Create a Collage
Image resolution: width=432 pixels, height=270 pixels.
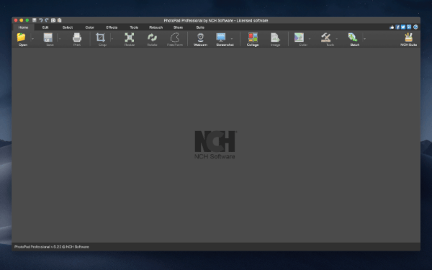(x=253, y=37)
